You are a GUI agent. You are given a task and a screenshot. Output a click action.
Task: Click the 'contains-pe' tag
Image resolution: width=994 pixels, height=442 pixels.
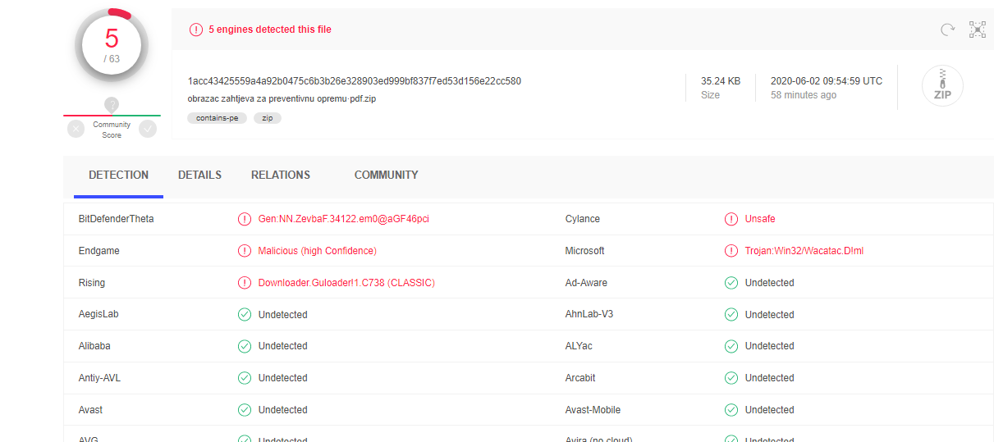(217, 118)
